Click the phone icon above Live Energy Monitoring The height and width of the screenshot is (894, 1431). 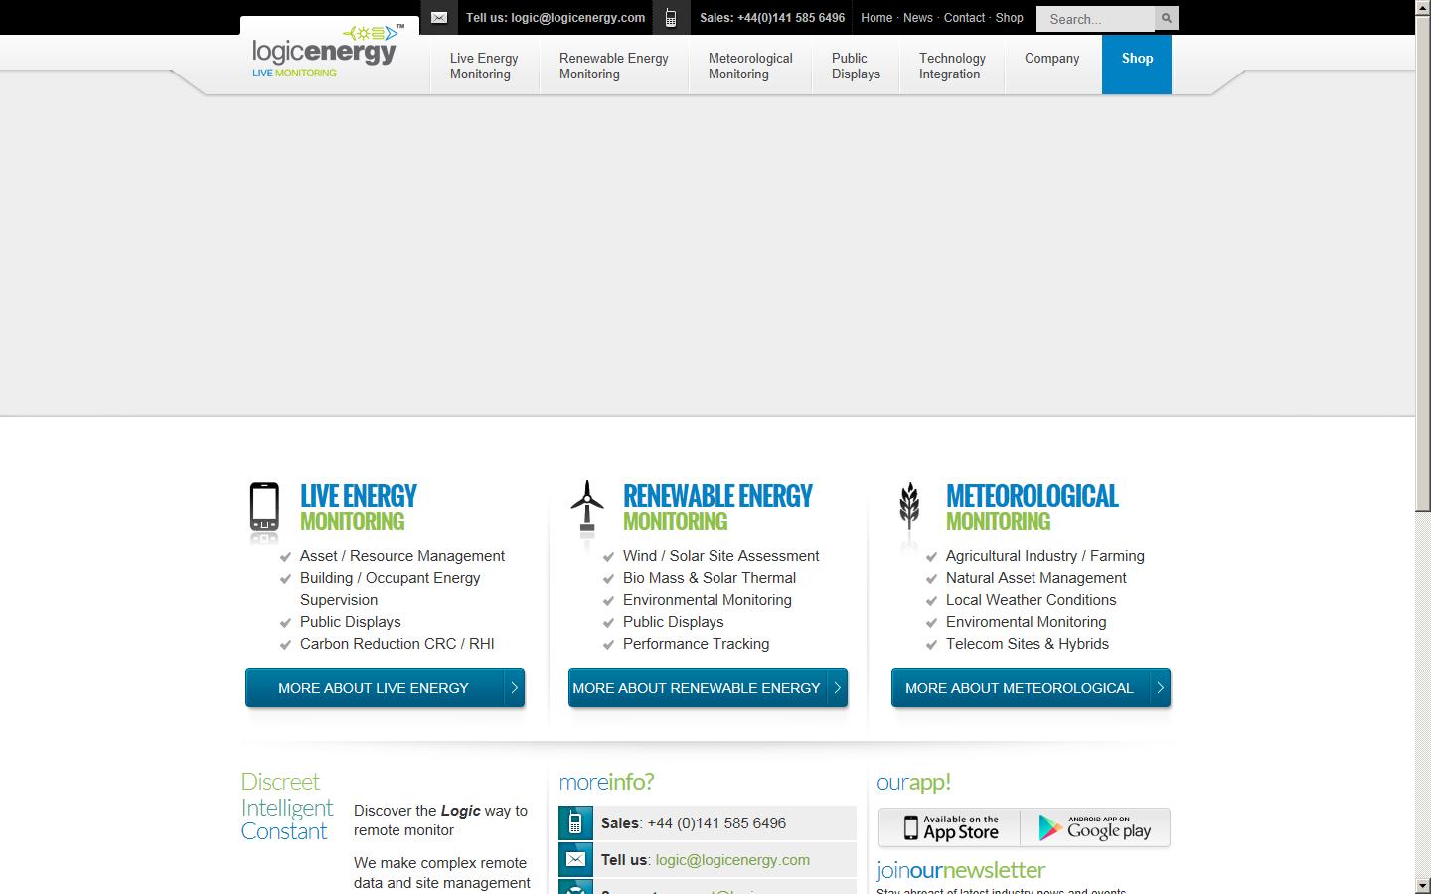pyautogui.click(x=265, y=509)
